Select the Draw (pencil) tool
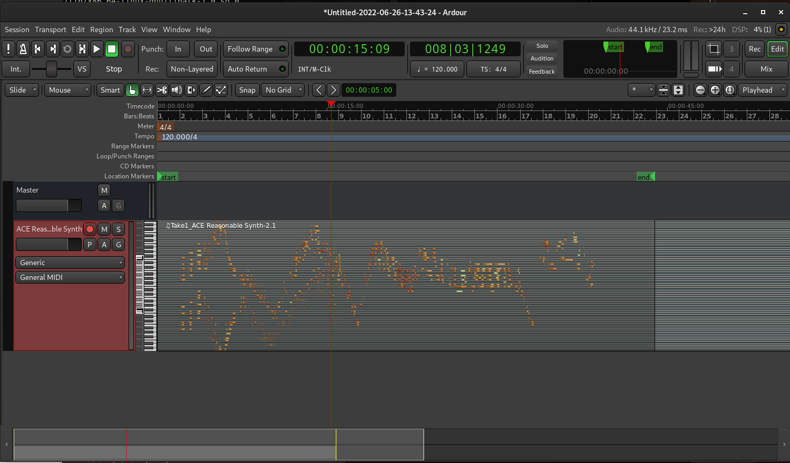The image size is (790, 463). 206,90
